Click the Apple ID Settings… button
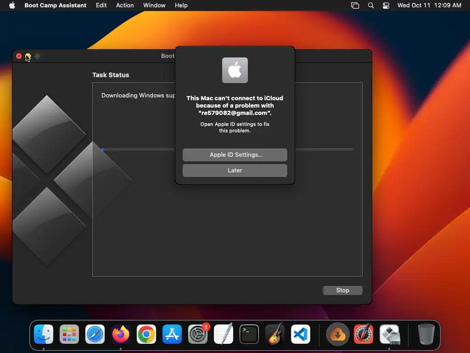Screen dimensions: 470x353 coord(235,154)
